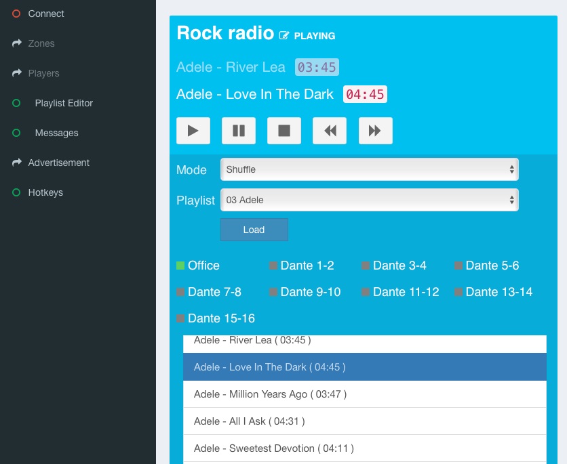Image resolution: width=567 pixels, height=464 pixels.
Task: Enable the Dante 15-16 output
Action: 180,318
